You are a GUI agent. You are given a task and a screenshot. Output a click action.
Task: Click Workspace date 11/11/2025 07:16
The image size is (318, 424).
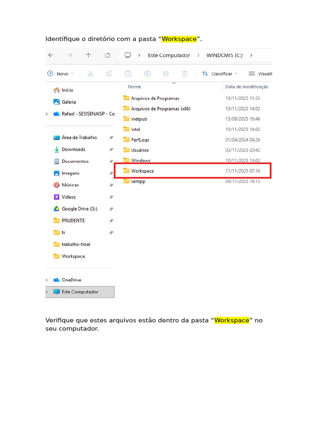coord(243,171)
